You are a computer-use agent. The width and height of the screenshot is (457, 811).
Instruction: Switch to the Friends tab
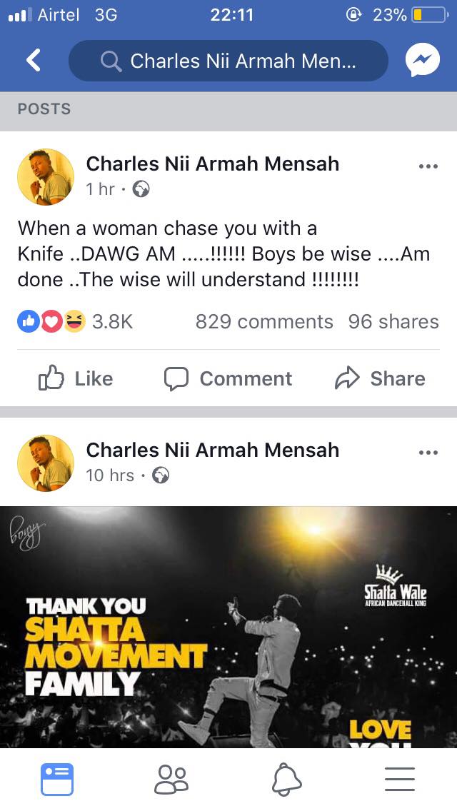[171, 779]
